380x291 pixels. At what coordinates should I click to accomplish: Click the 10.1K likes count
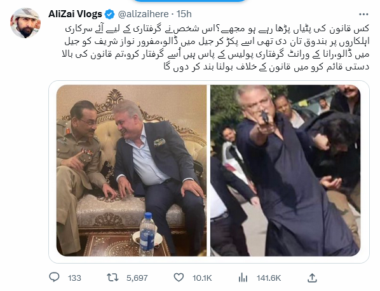[x=202, y=278]
